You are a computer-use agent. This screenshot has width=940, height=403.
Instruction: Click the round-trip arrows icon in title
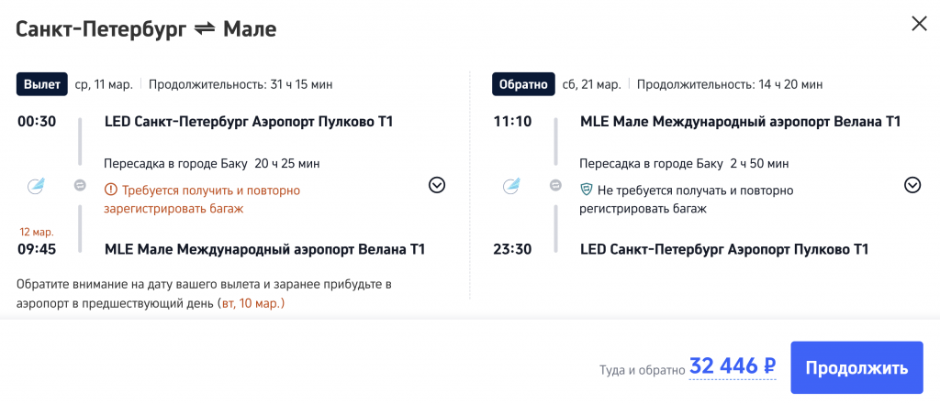pos(203,29)
